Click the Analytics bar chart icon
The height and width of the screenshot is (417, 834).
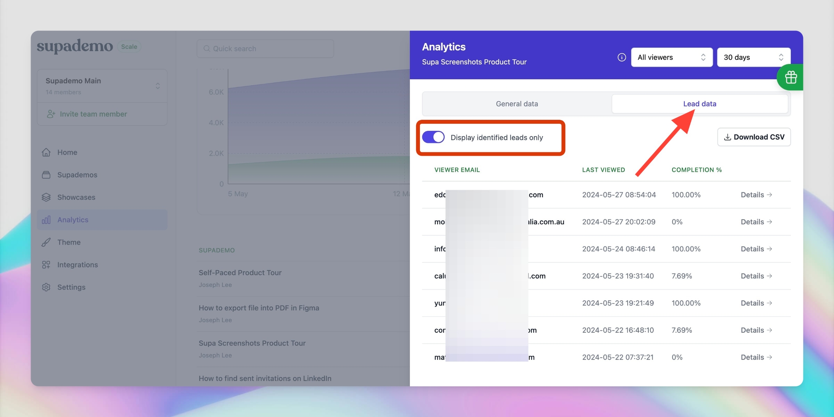tap(46, 220)
